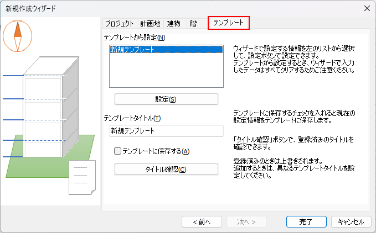Enable the テンプレートに保存する checkbox

click(117, 151)
